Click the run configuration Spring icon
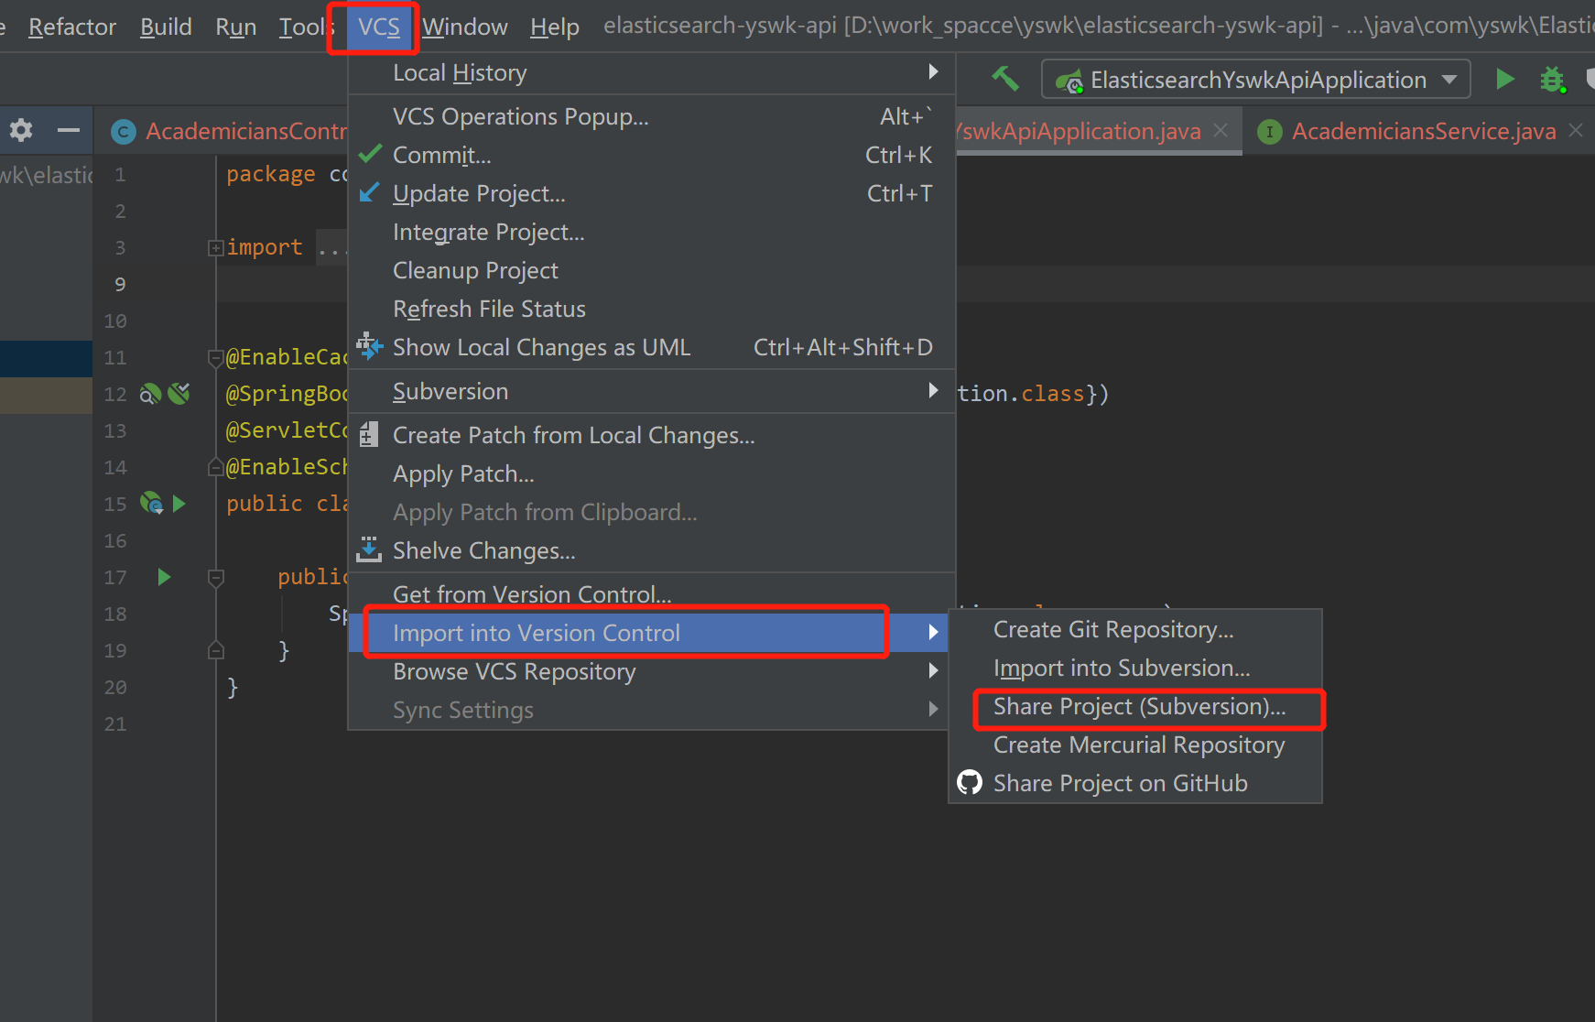This screenshot has width=1595, height=1022. point(1069,82)
